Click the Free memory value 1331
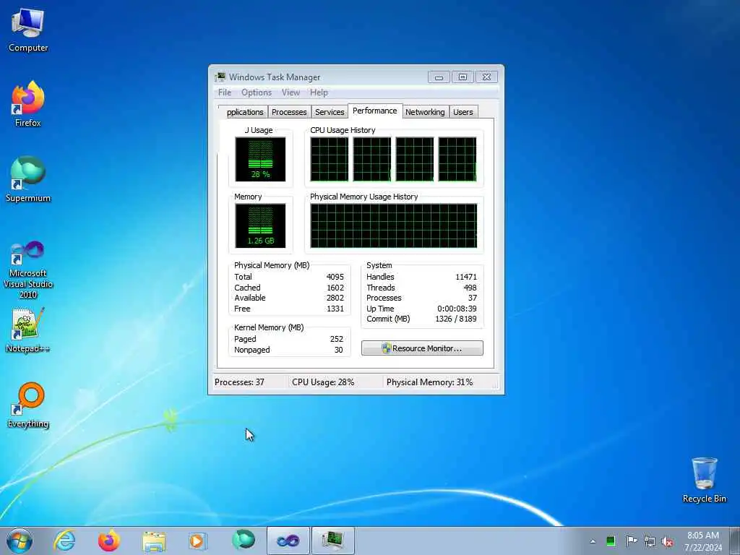Screen dimensions: 740x555 335,309
